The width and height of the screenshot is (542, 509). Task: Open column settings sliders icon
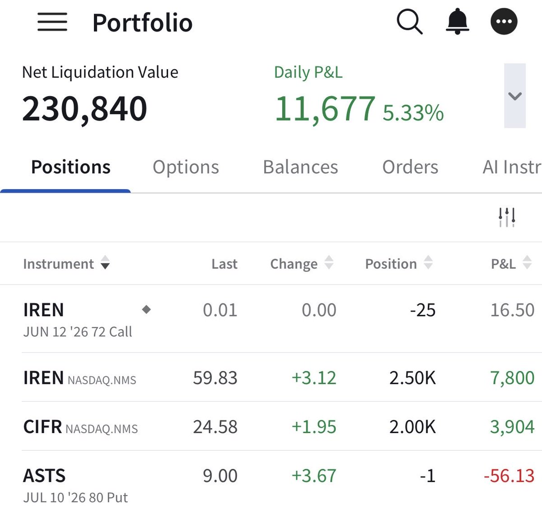tap(507, 217)
